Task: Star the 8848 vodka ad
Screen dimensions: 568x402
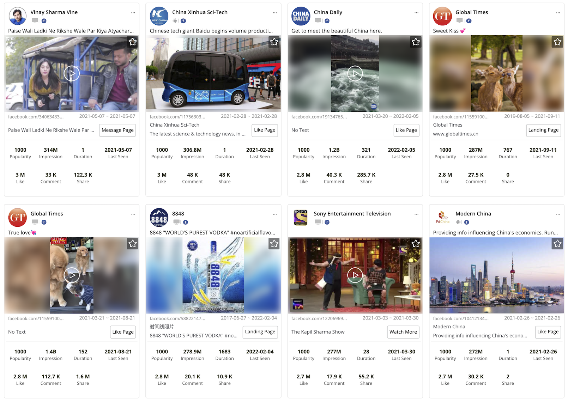Action: coord(274,244)
